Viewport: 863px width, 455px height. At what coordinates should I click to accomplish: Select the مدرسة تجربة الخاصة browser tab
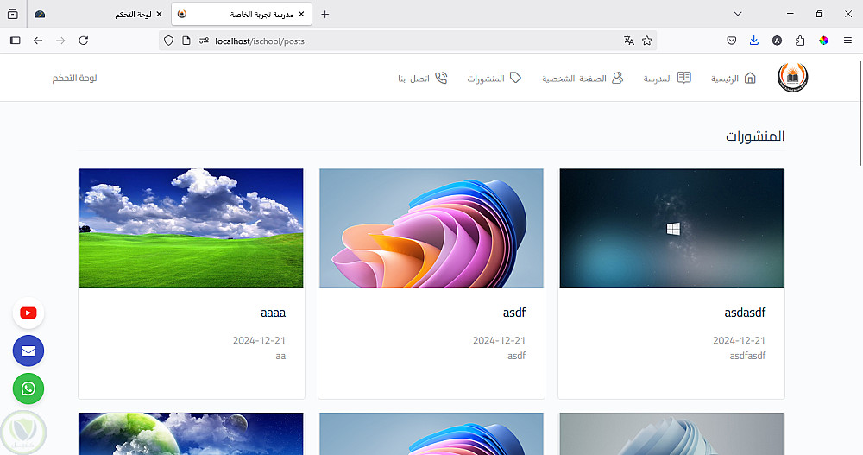point(242,15)
